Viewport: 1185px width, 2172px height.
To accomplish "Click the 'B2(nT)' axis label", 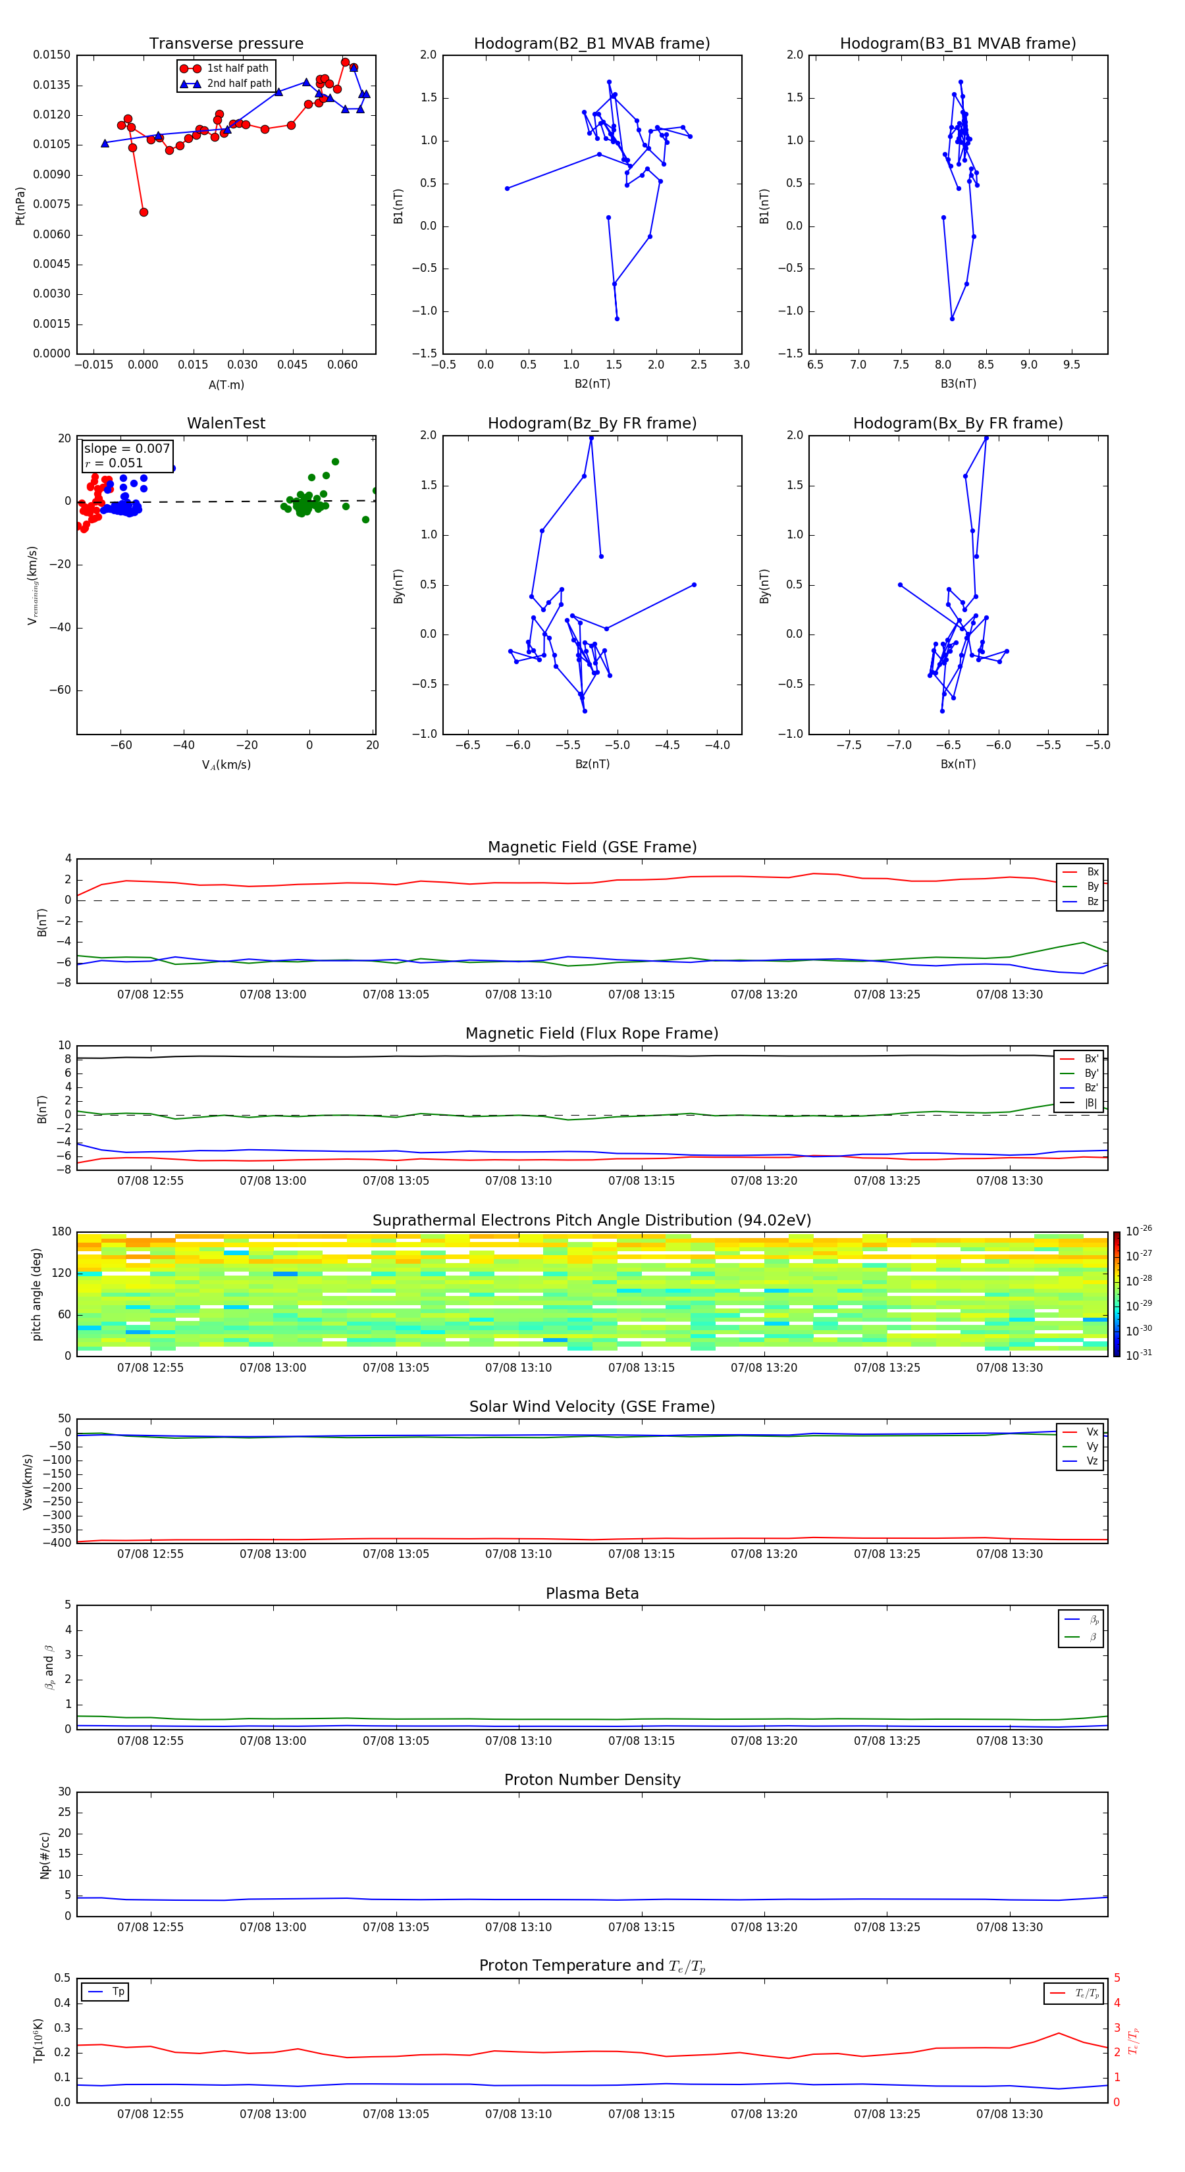I will pos(592,384).
